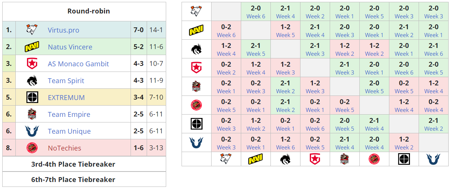Click the NoTechies logo in standings table

click(x=32, y=148)
